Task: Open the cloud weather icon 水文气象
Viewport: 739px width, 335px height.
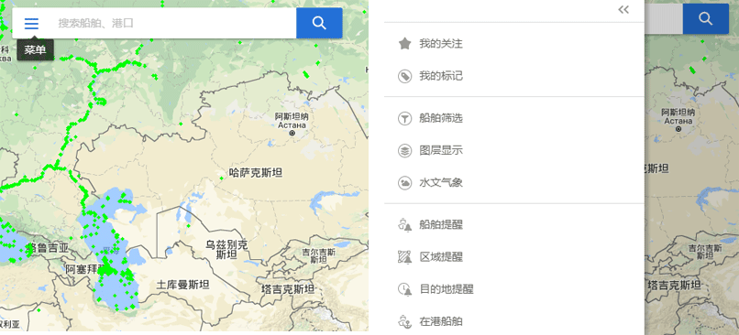Action: coord(405,182)
